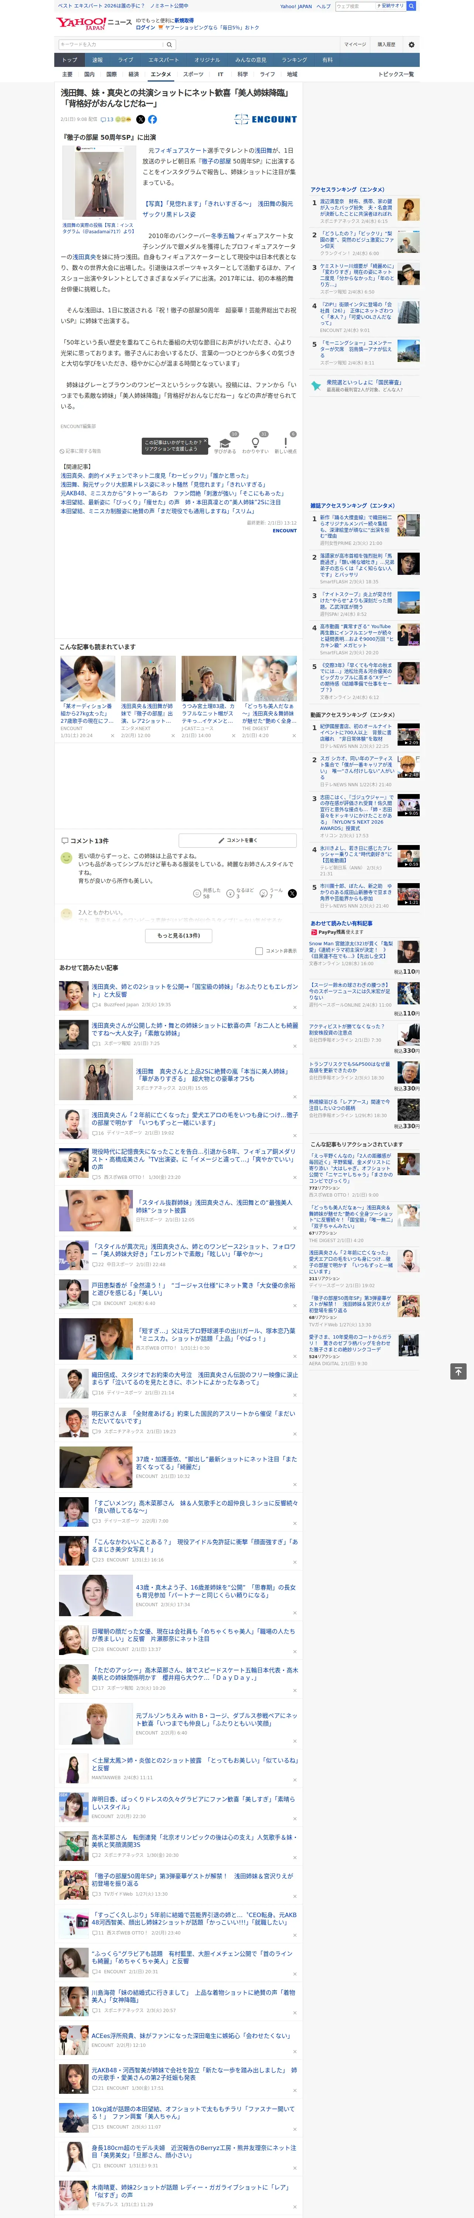This screenshot has height=2218, width=474.
Task: Share the article on X
Action: coord(141,120)
